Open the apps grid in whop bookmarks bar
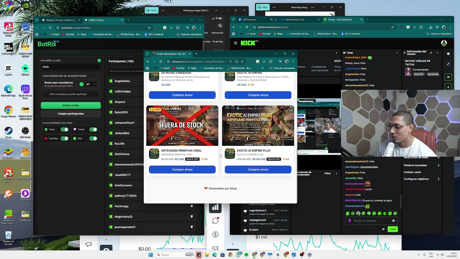The width and height of the screenshot is (460, 259). click(x=147, y=68)
